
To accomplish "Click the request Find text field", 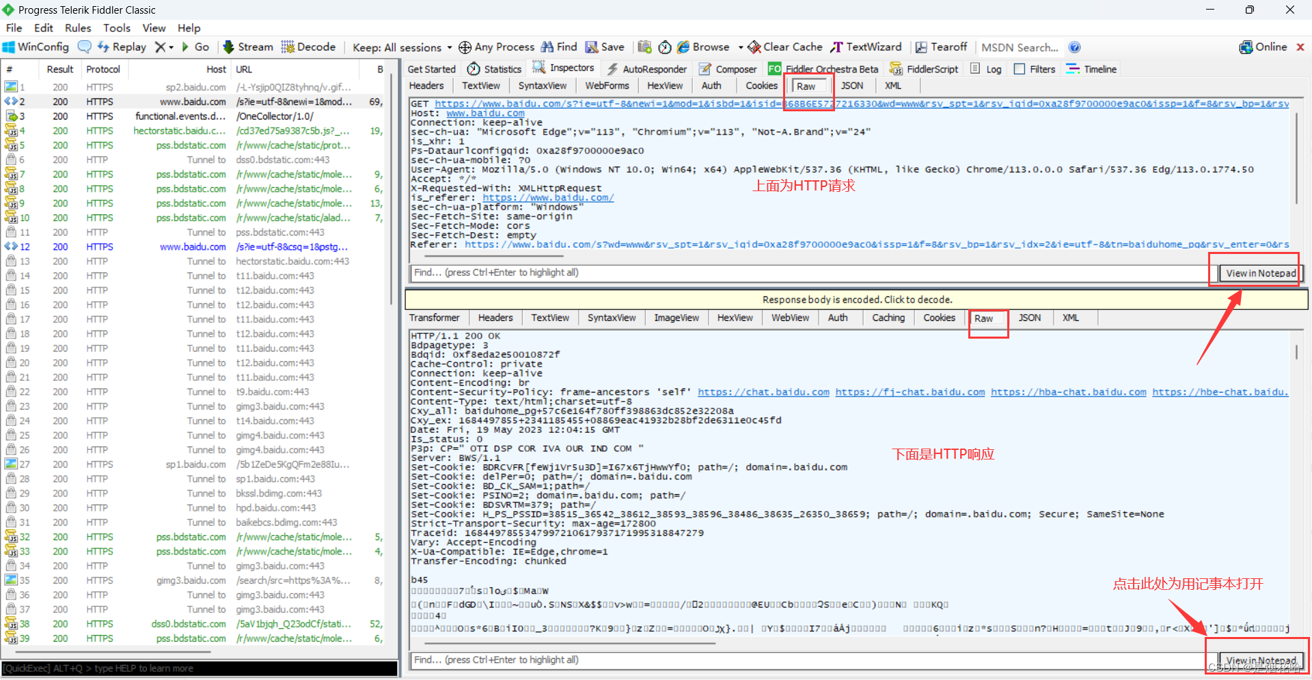I will coord(810,272).
